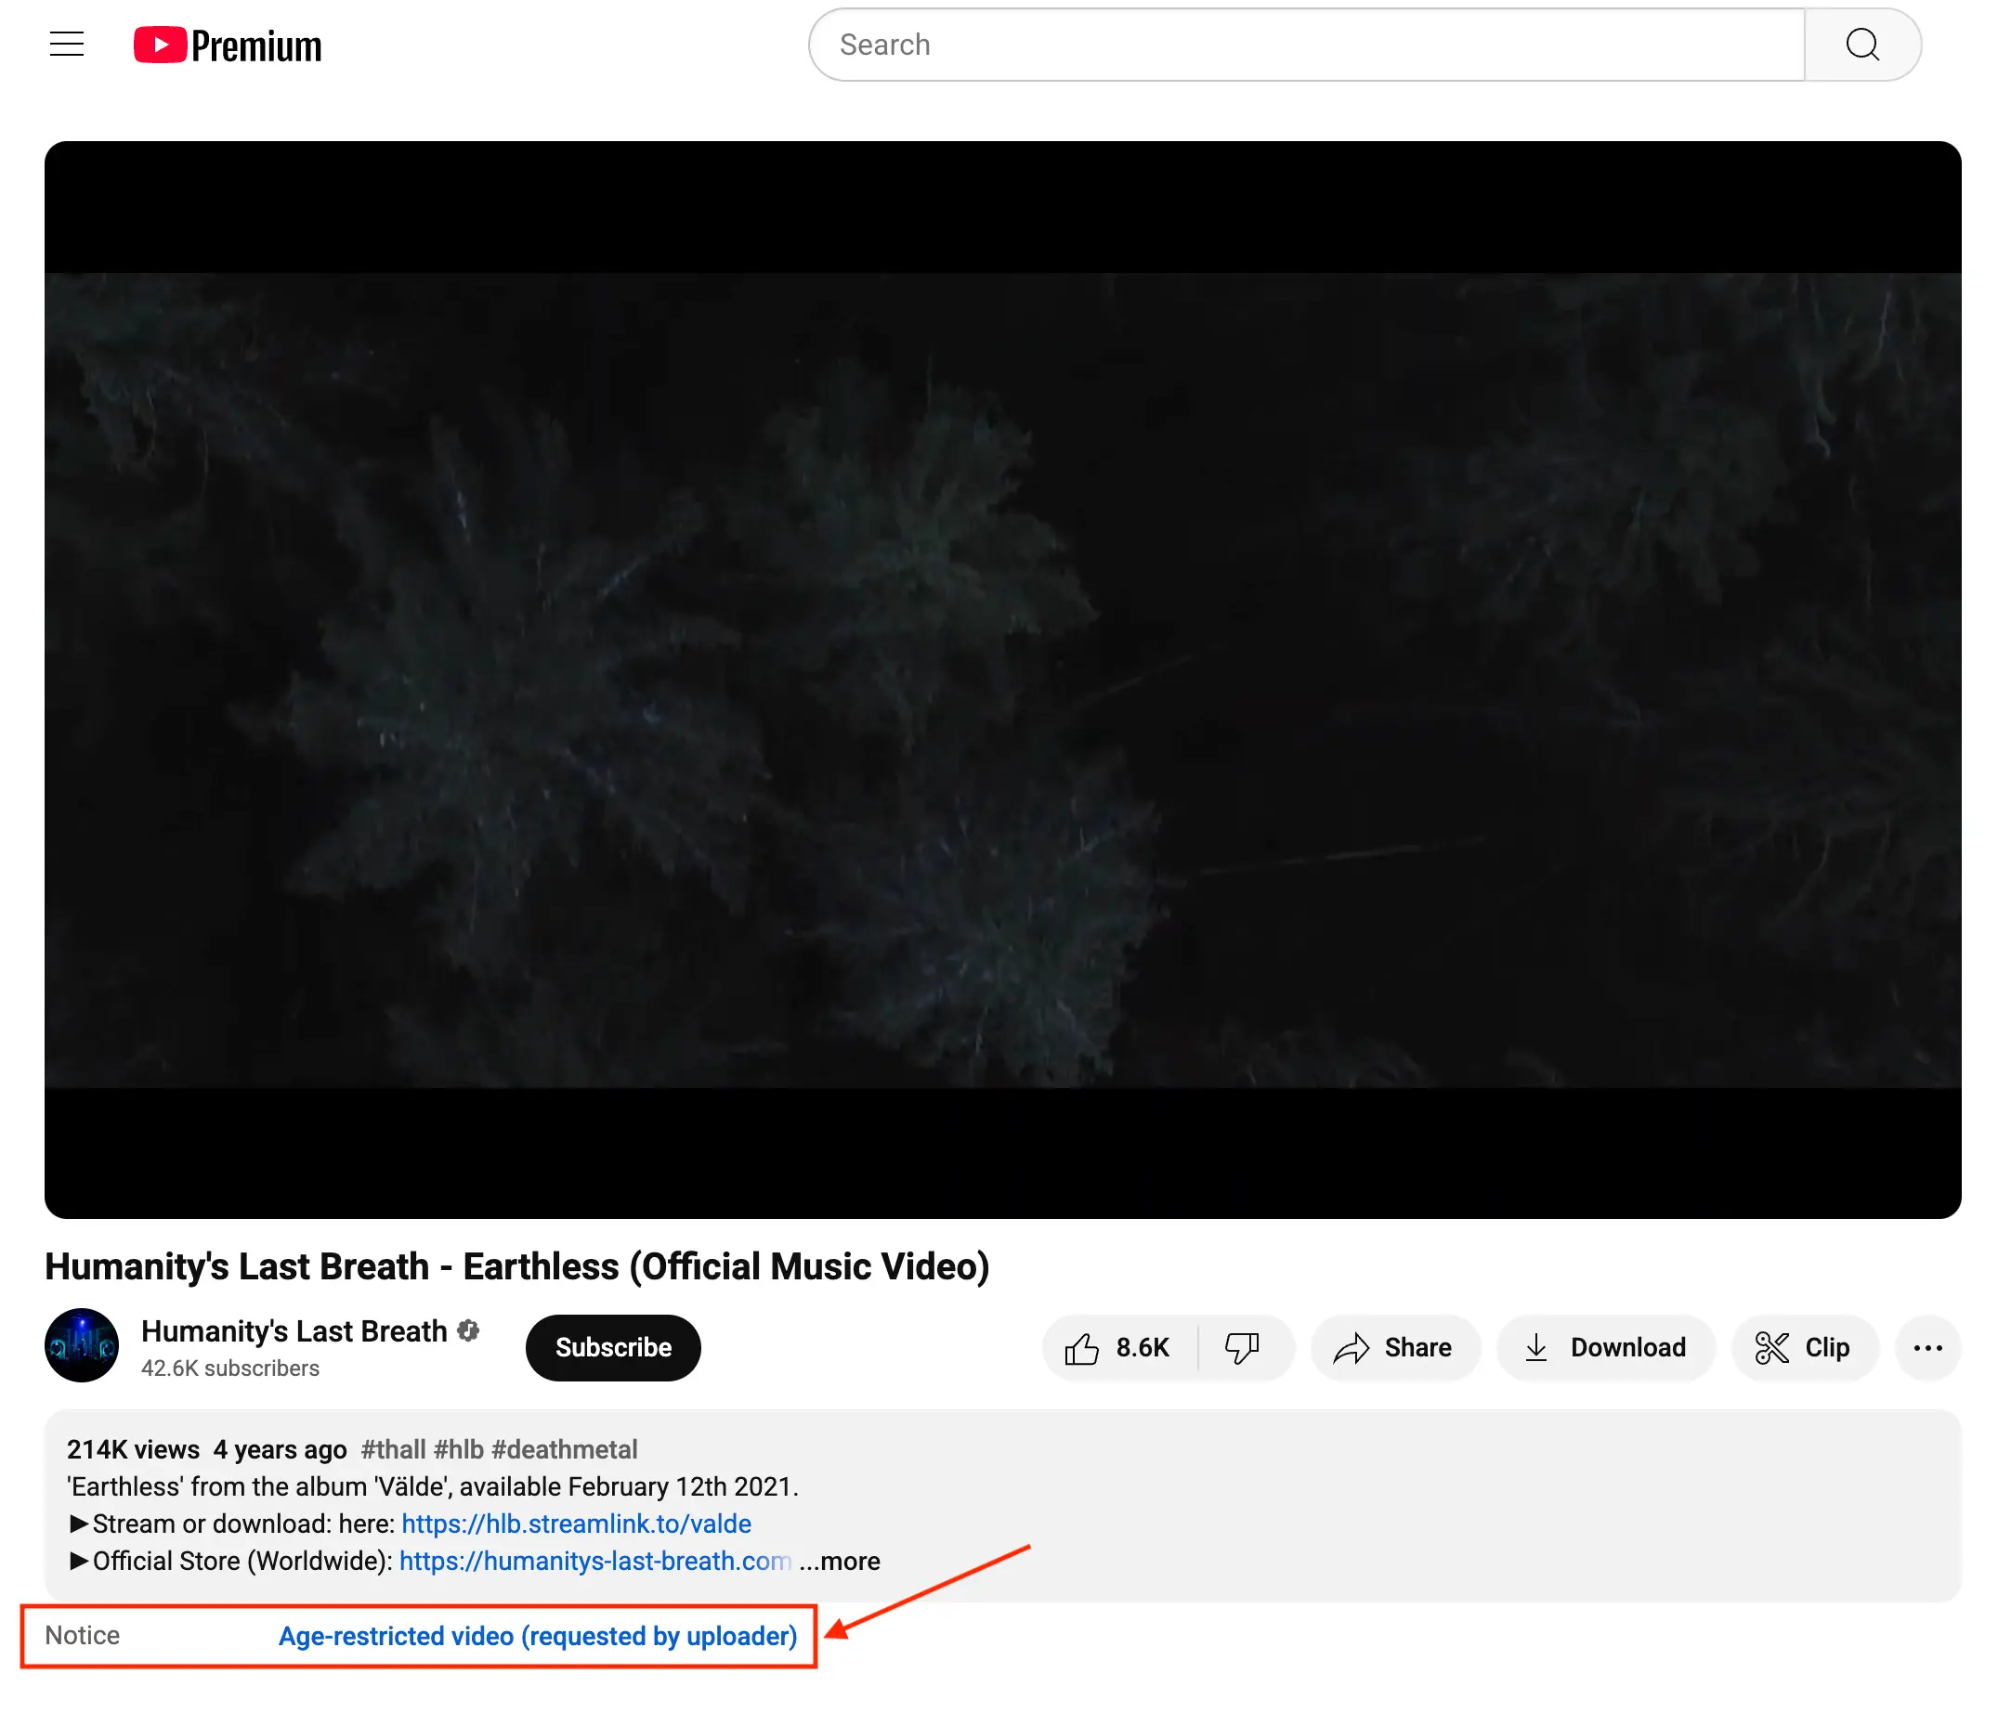
Task: Like the video with 8.6K likes
Action: [1119, 1346]
